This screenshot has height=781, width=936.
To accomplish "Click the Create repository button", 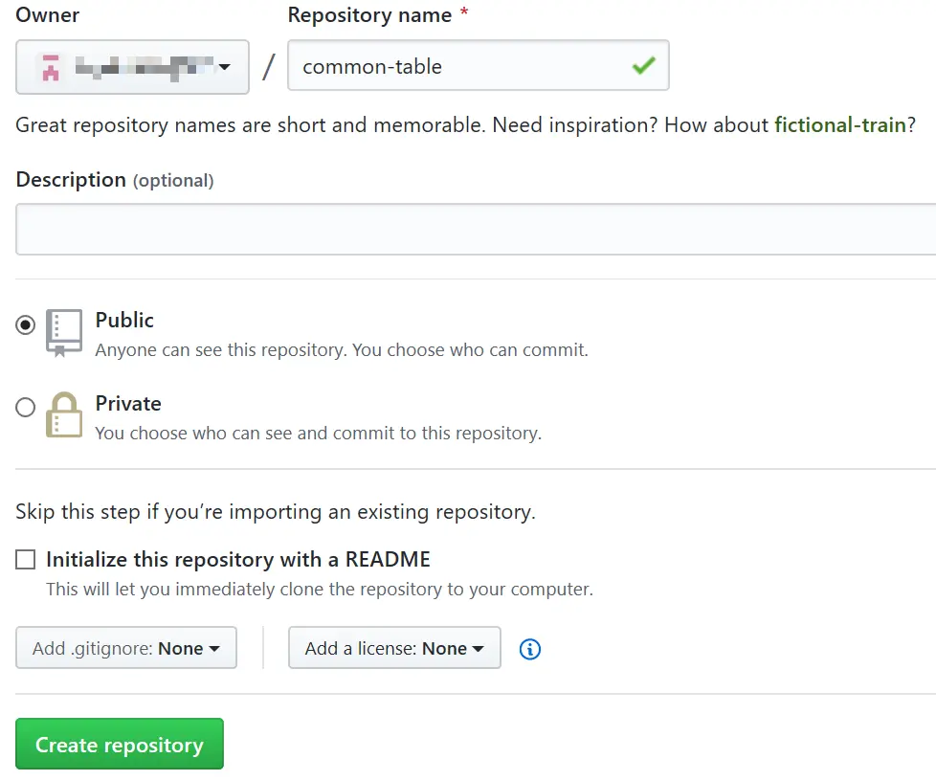I will pos(120,744).
